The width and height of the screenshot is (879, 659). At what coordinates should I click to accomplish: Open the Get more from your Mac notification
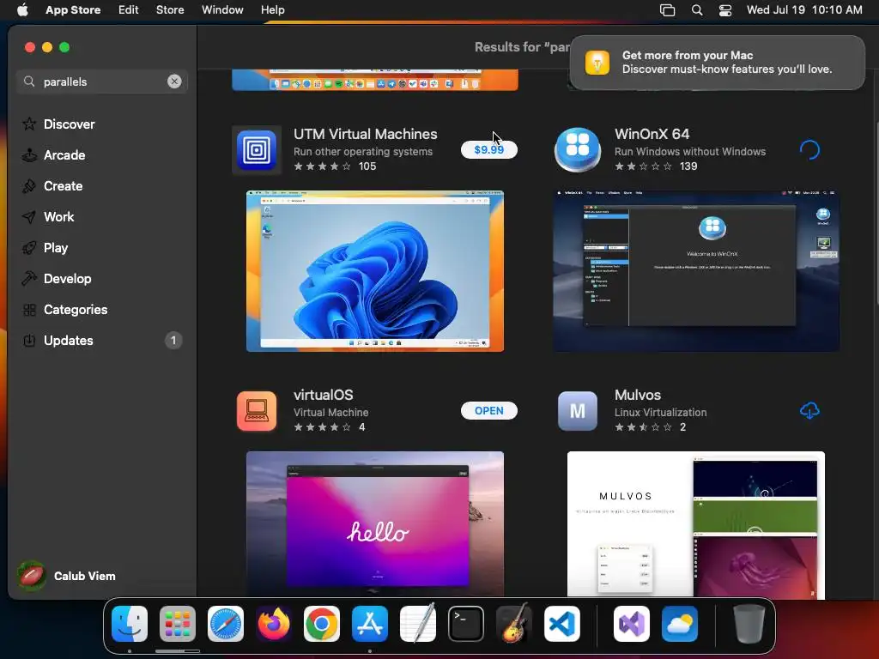(x=718, y=62)
